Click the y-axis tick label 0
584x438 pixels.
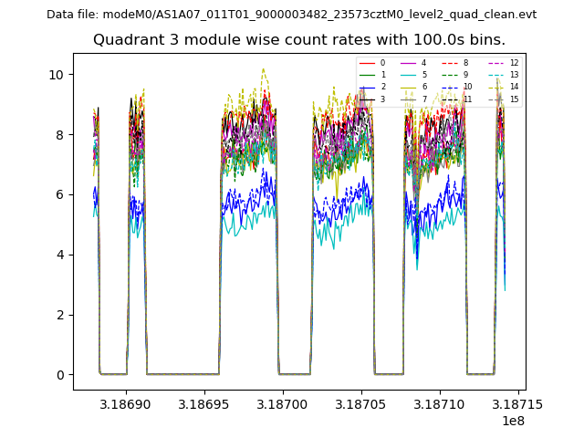(x=59, y=375)
